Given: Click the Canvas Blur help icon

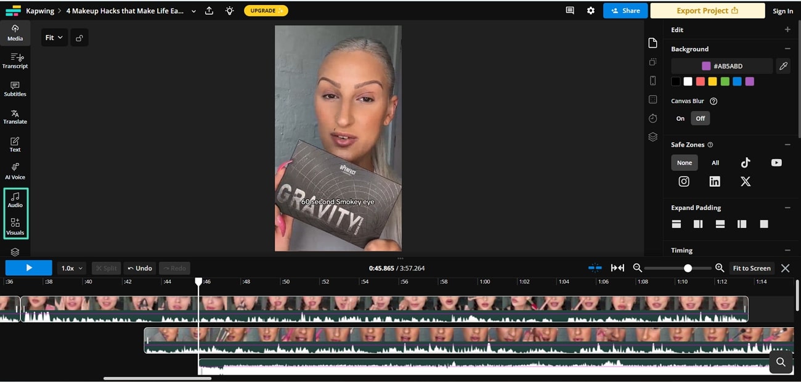Looking at the screenshot, I should point(714,101).
